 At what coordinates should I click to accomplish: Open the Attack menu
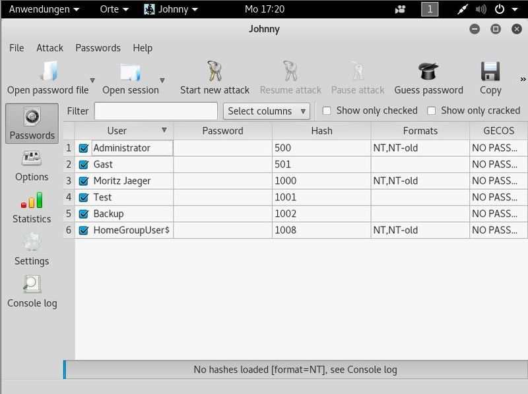(50, 48)
